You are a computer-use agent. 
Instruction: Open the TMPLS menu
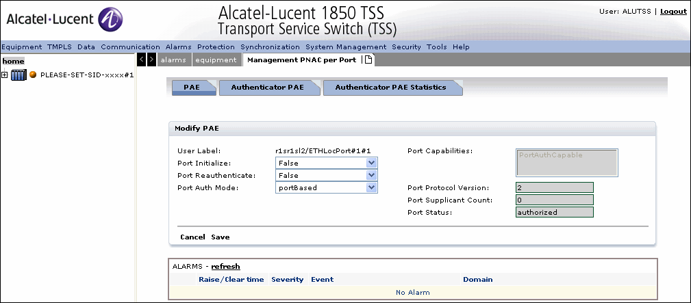point(60,47)
